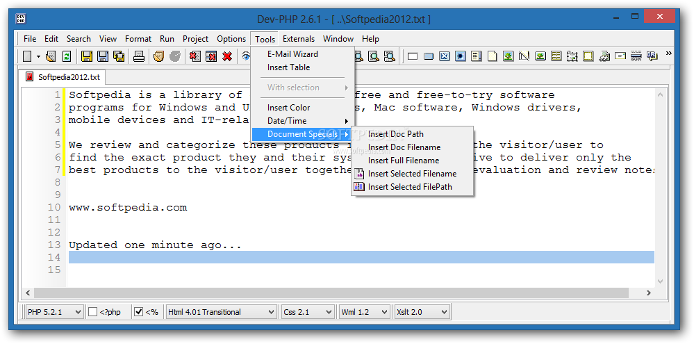This screenshot has height=344, width=694.
Task: Open the File menu
Action: pyautogui.click(x=30, y=39)
